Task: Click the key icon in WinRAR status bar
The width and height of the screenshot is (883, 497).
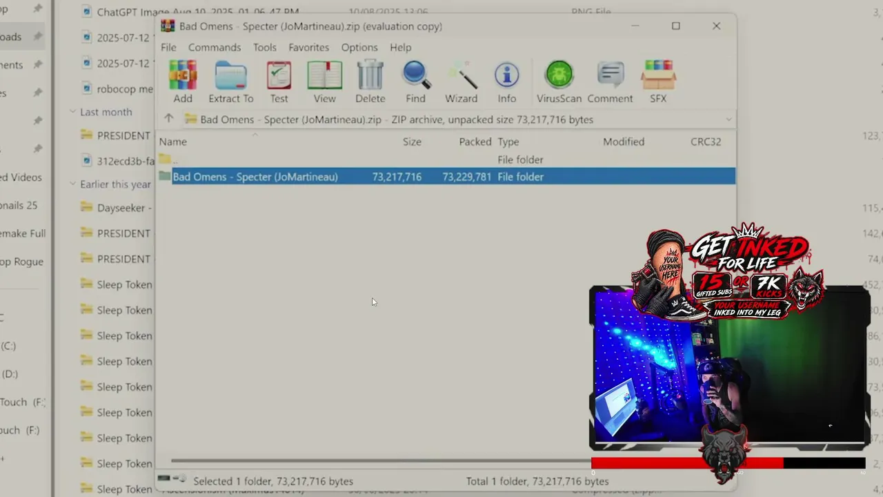Action: point(179,478)
